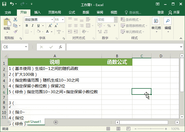This screenshot has height=132, width=185.
Task: Click the 告诉我 search box
Action: tap(133, 12)
